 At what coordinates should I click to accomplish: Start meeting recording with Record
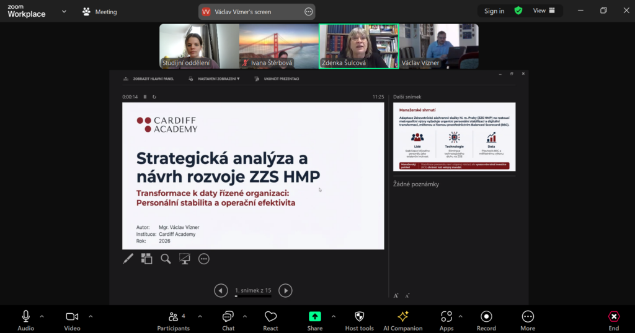click(x=486, y=320)
